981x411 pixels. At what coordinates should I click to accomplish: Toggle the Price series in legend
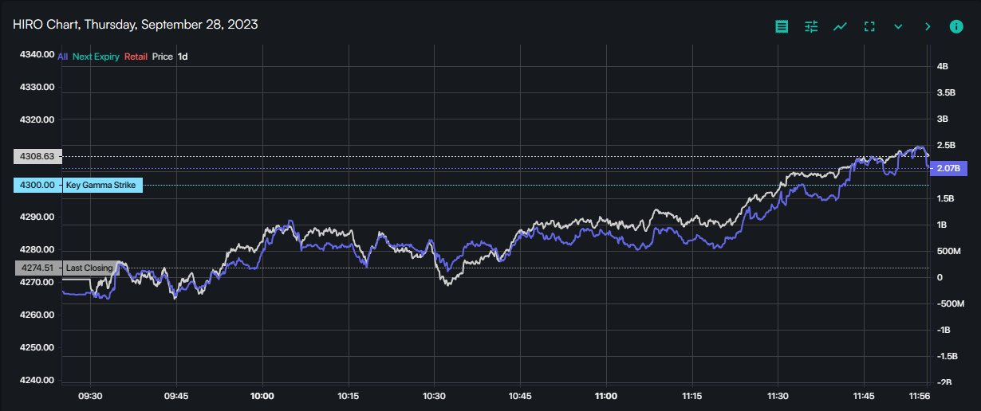pyautogui.click(x=162, y=57)
